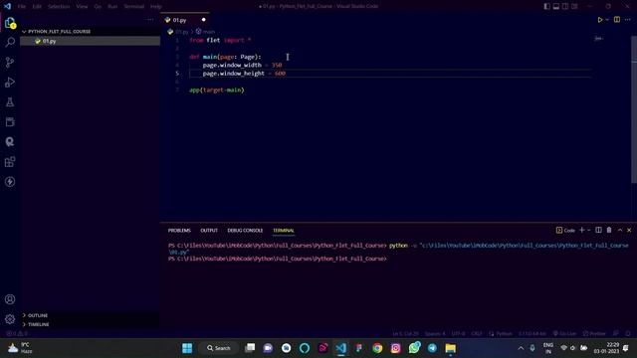Screen dimensions: 637x358
Task: Click the Prettier status bar item
Action: (x=594, y=334)
